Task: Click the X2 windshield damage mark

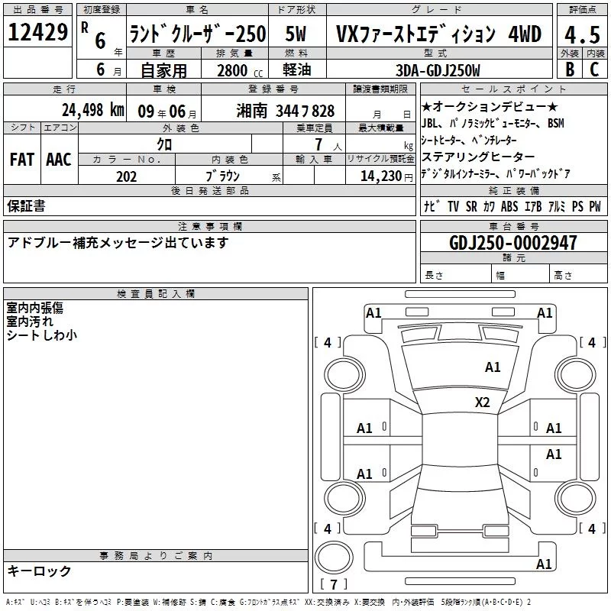Action: tap(482, 402)
